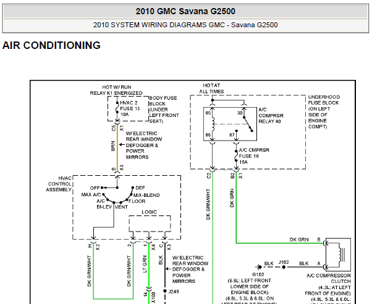This screenshot has height=304, width=372.
Task: Click the A/C CMPRSR fuse 18 symbol
Action: (x=236, y=155)
